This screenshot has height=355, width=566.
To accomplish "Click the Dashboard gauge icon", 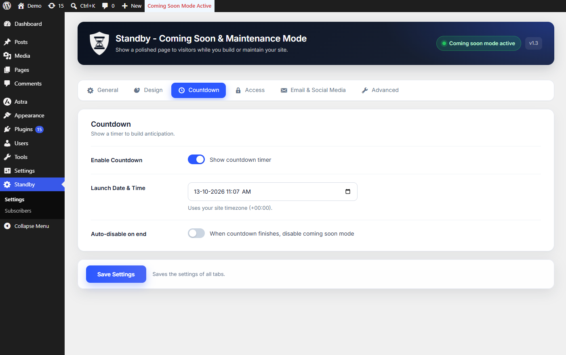I will click(7, 24).
